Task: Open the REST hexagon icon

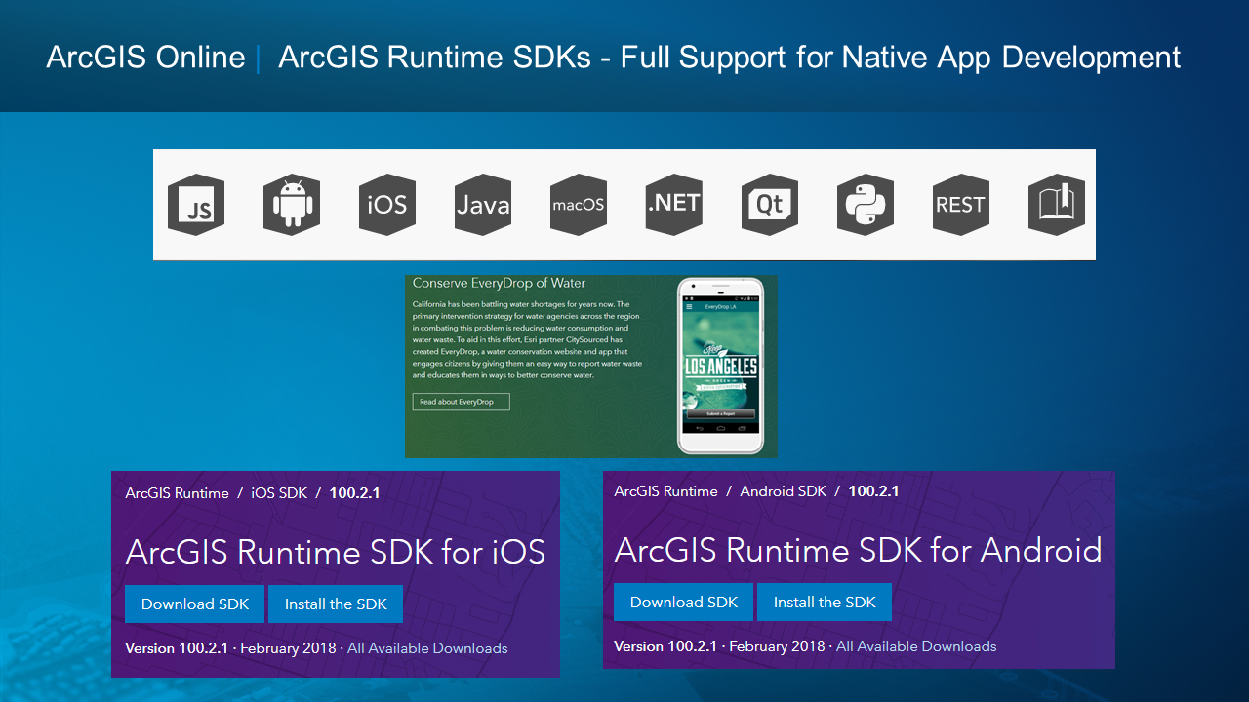Action: 961,205
